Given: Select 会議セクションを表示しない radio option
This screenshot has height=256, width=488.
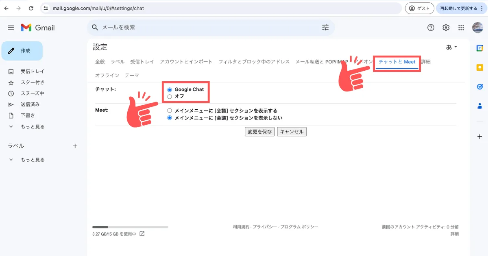Looking at the screenshot, I should point(170,118).
